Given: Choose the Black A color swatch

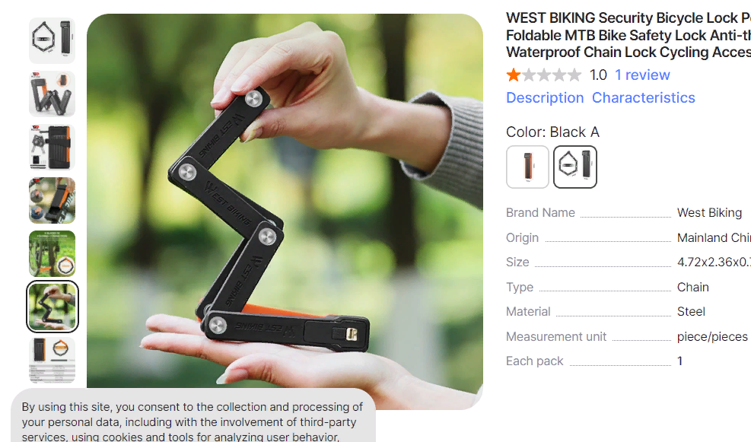Looking at the screenshot, I should coord(574,167).
